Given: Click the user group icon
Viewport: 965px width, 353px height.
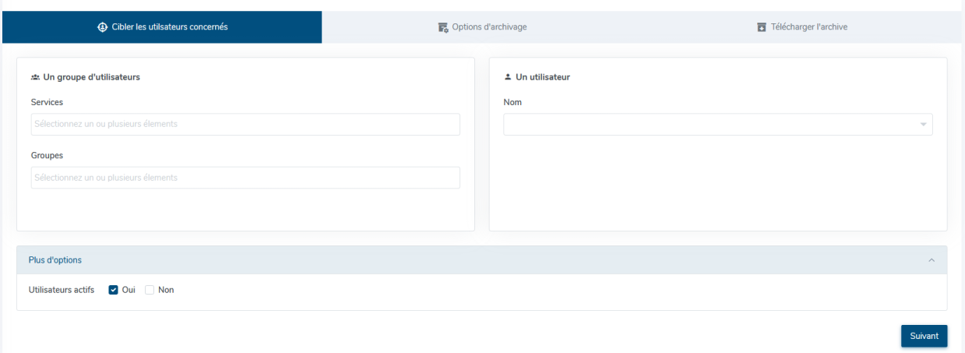Looking at the screenshot, I should (35, 77).
